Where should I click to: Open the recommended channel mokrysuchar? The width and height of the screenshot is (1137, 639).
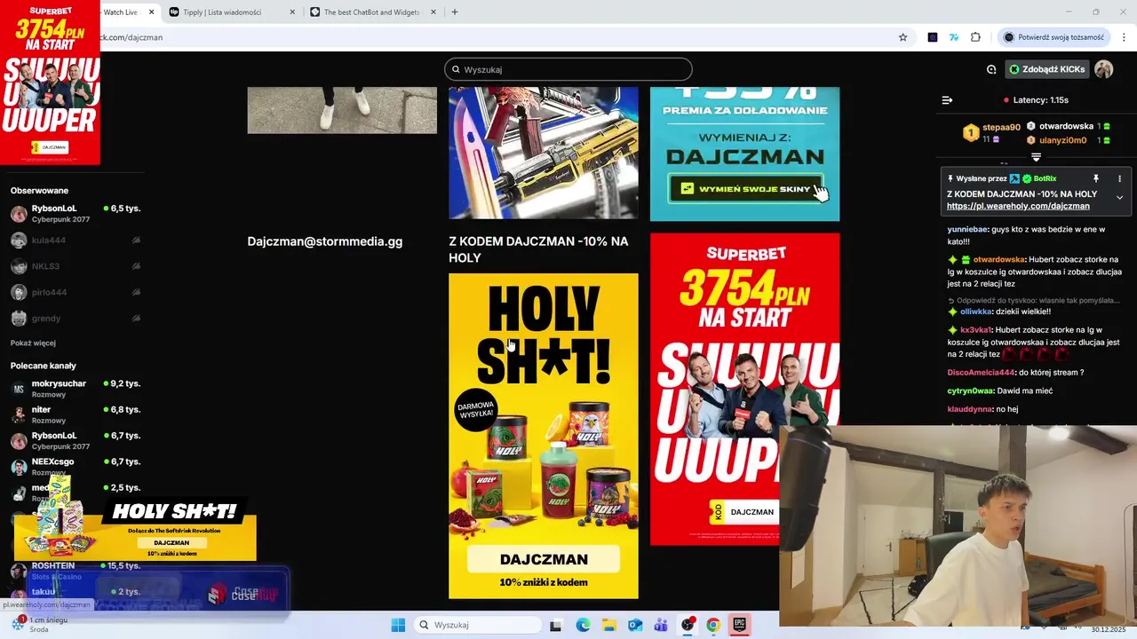76,389
